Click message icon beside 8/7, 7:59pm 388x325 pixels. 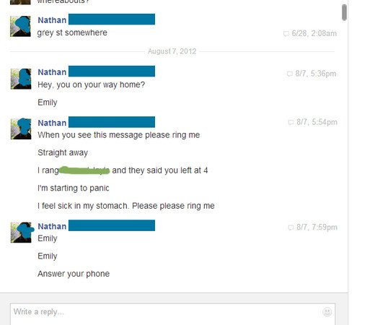[291, 227]
